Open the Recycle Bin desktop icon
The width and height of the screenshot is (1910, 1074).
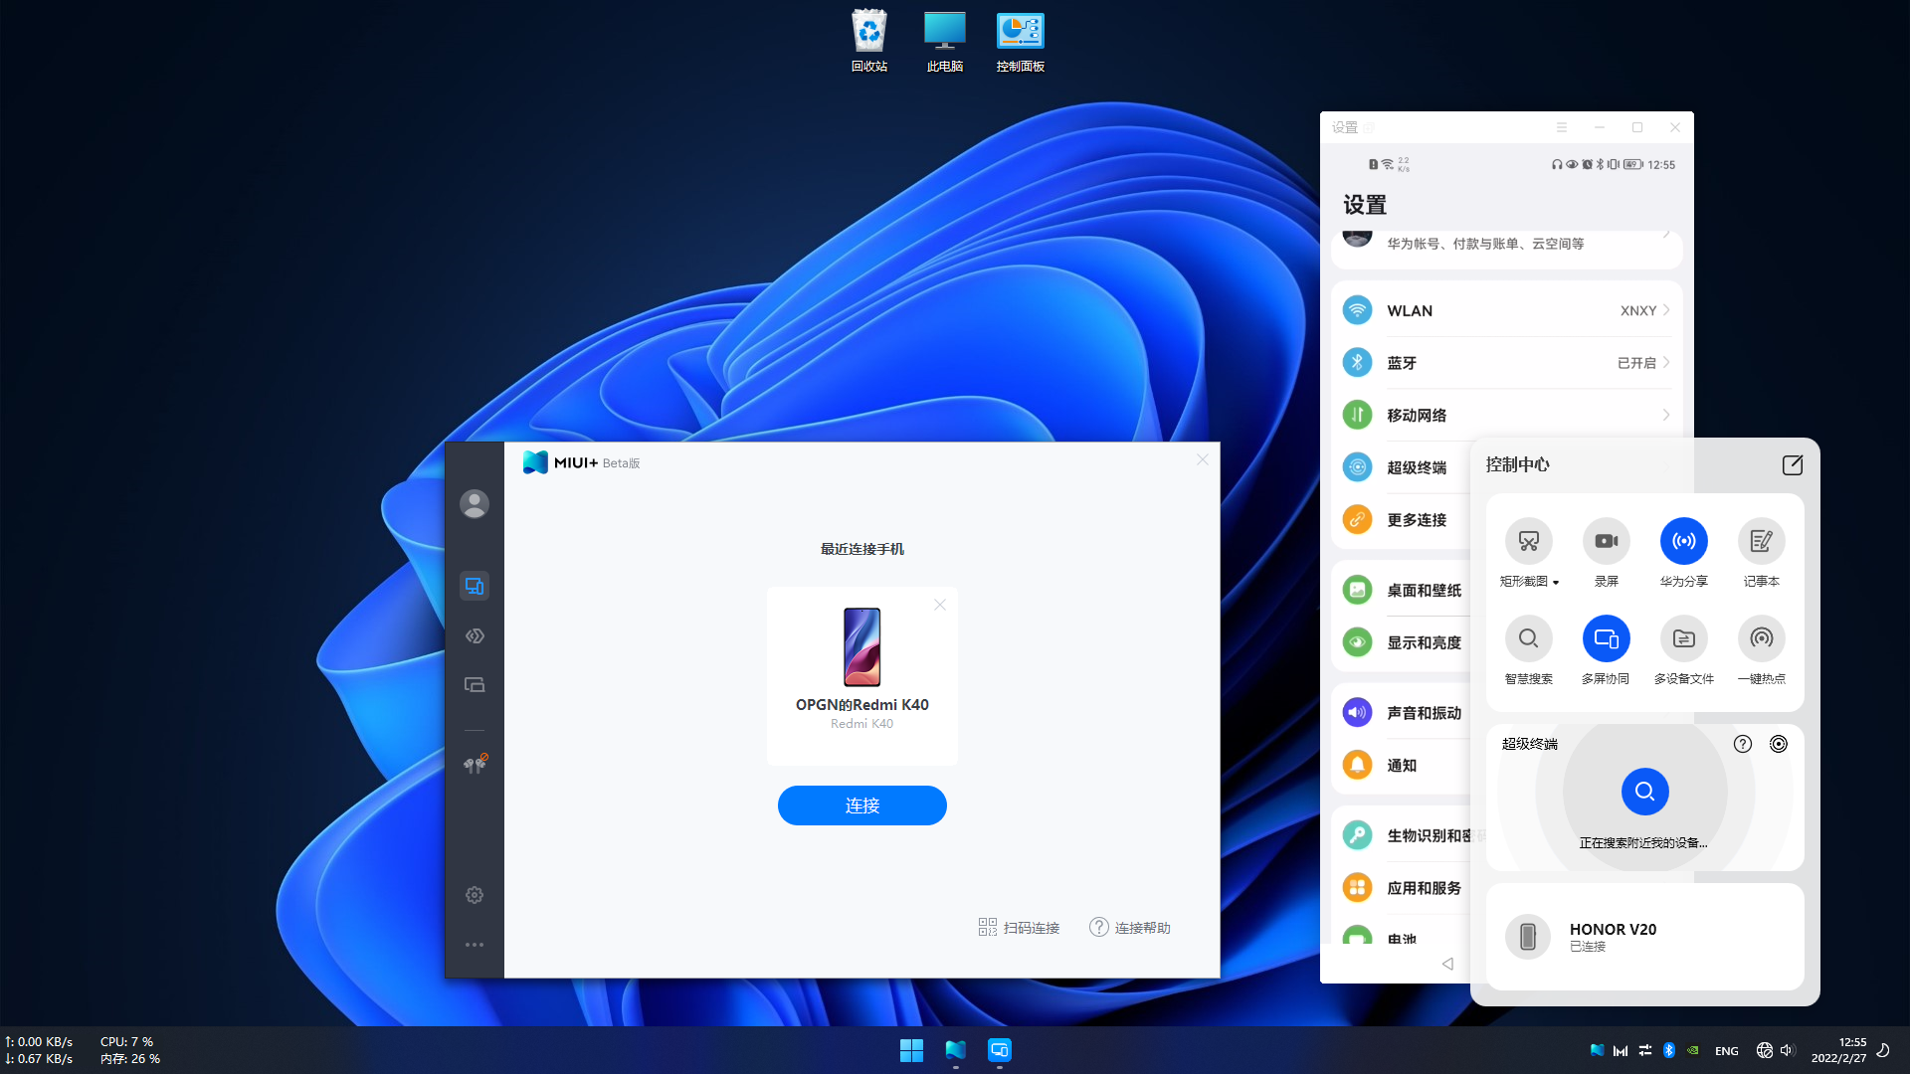pos(868,41)
